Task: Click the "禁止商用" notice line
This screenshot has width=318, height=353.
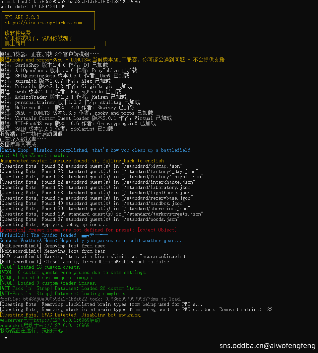Action: tap(15, 44)
